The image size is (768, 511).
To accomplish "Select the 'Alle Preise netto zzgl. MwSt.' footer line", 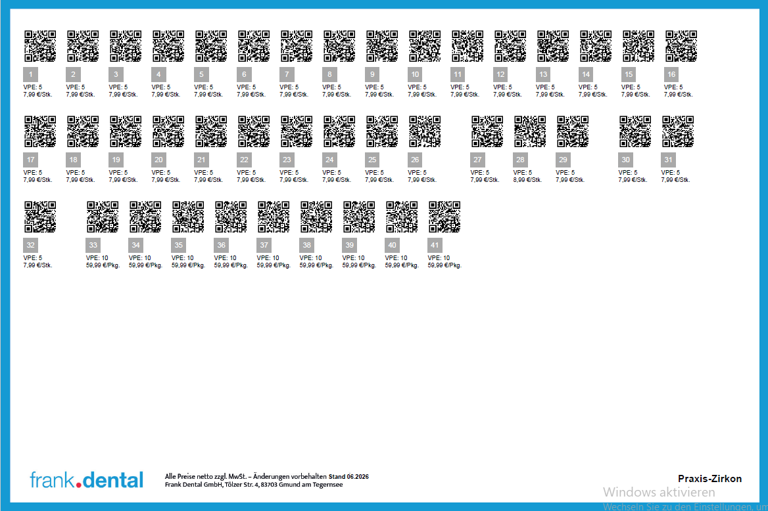I will pyautogui.click(x=267, y=476).
